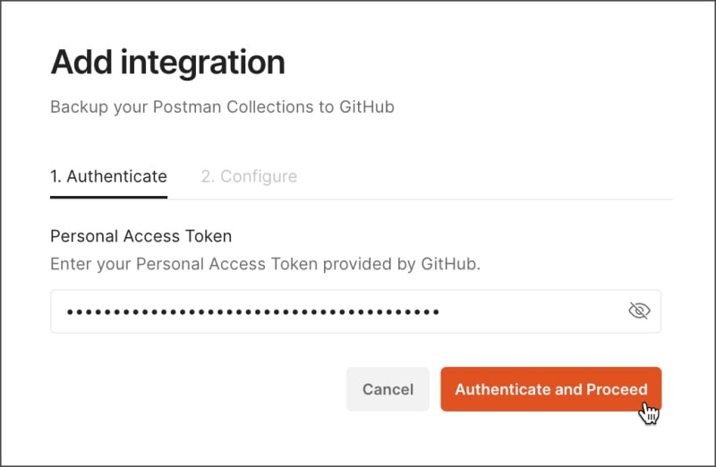The width and height of the screenshot is (716, 467).
Task: Switch to the 1. Authenticate tab
Action: pos(108,176)
